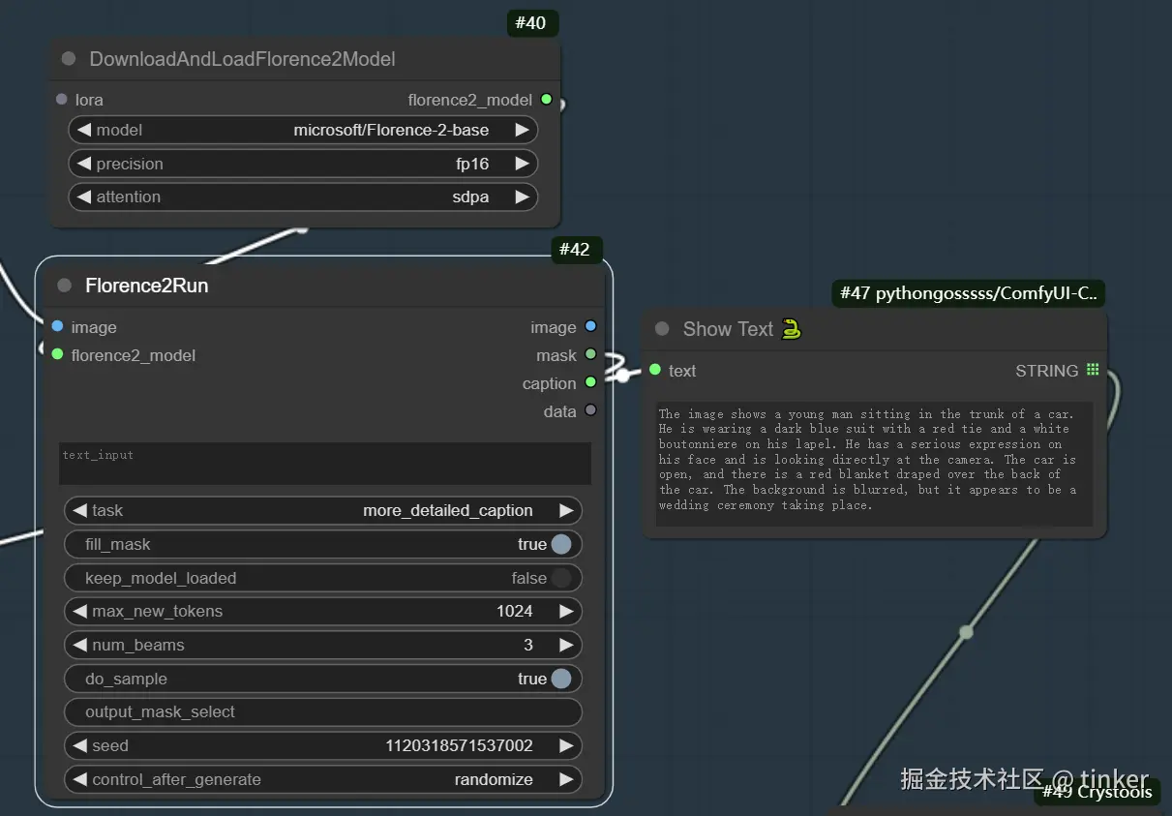Click the florence2_model output socket on node #40
Image resolution: width=1172 pixels, height=816 pixels.
point(547,99)
